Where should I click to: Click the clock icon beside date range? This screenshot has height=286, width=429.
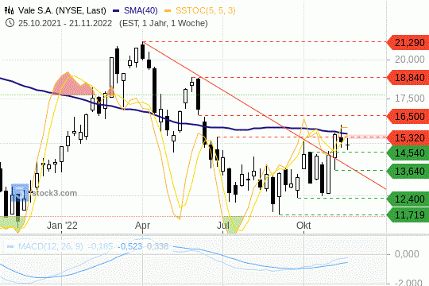point(10,23)
